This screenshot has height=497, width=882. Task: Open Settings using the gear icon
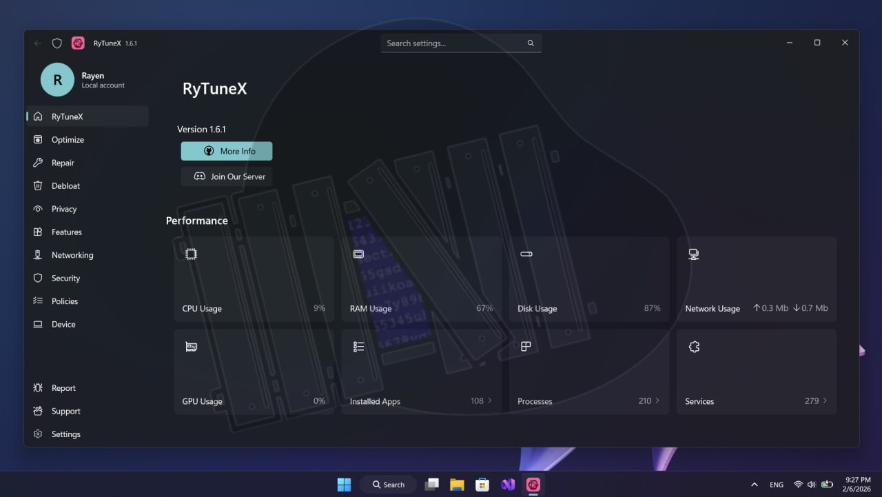click(38, 434)
